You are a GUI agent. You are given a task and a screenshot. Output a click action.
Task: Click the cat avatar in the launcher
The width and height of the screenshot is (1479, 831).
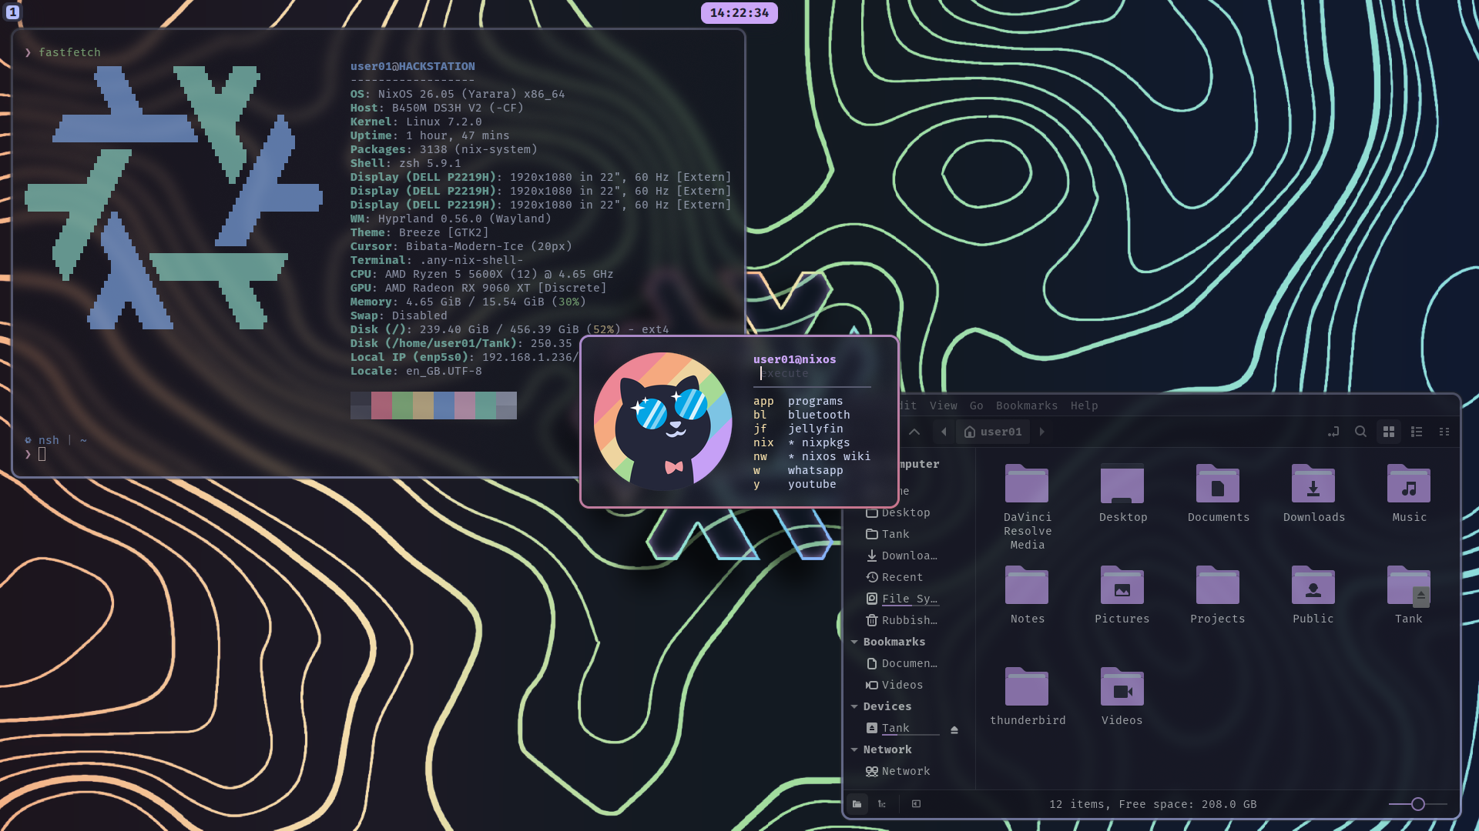662,422
